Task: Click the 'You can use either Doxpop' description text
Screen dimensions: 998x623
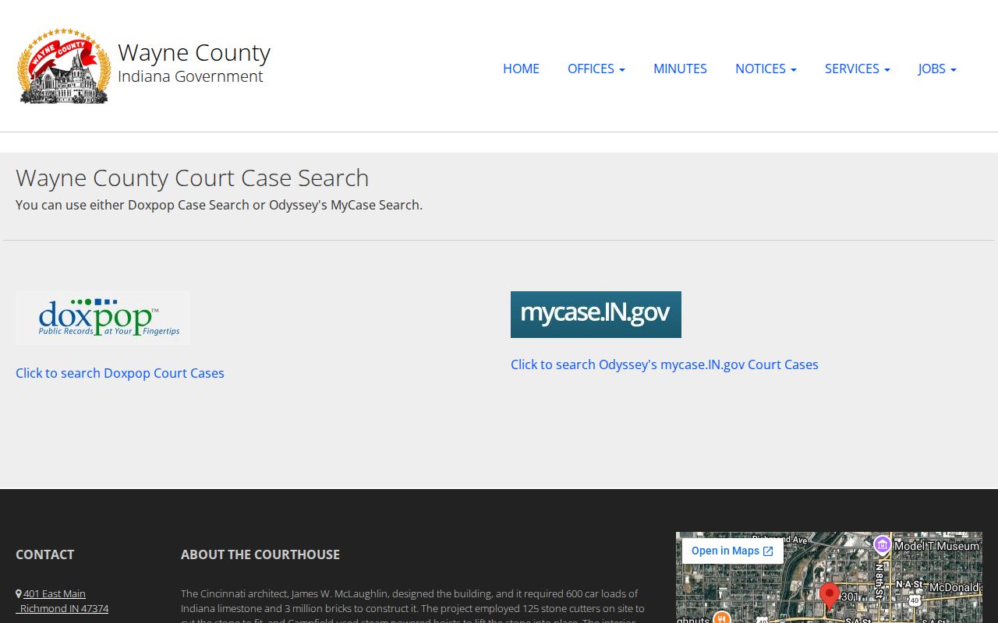Action: pyautogui.click(x=219, y=205)
